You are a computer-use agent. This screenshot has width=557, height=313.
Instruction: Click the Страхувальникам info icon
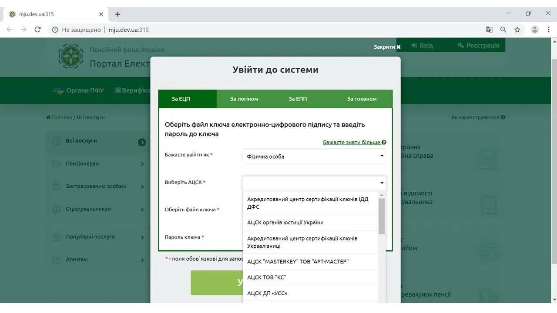pos(56,209)
